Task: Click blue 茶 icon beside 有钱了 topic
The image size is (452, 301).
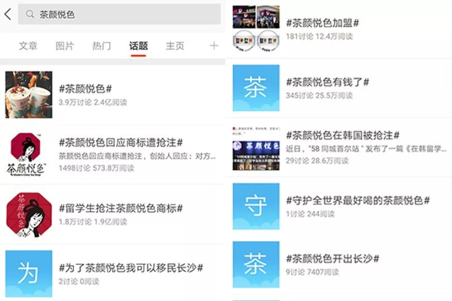Action: (x=256, y=88)
